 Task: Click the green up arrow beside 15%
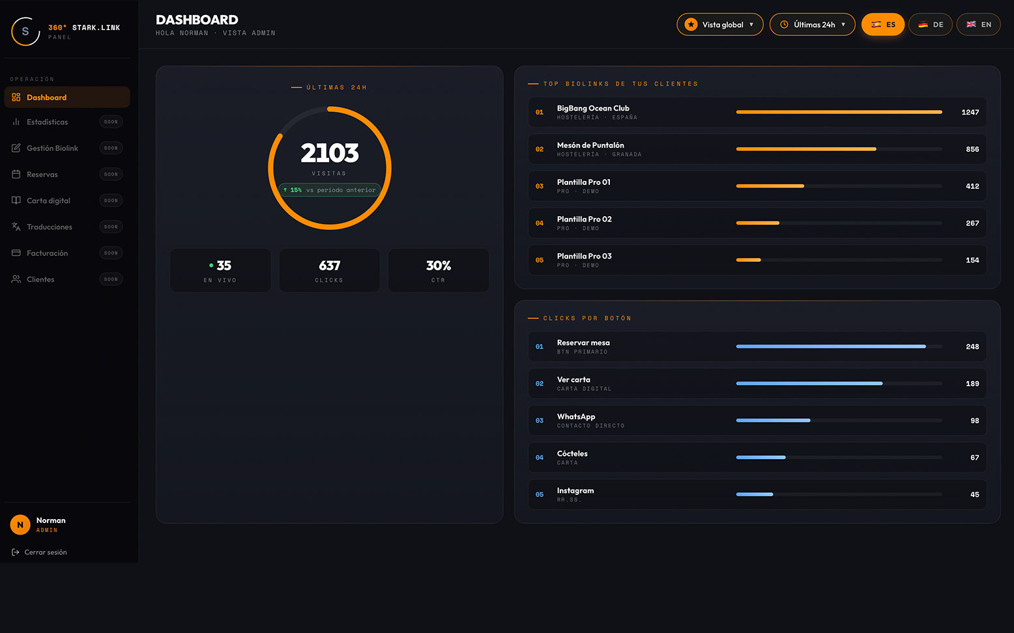coord(285,190)
